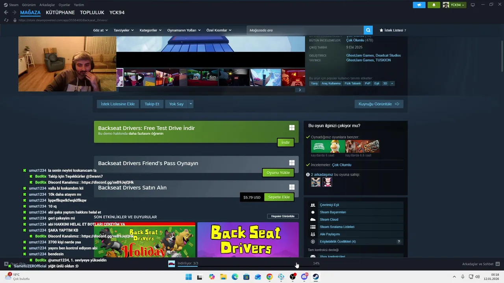Image resolution: width=504 pixels, height=283 pixels.
Task: Open the Aile Paylaşımı link
Action: pos(330,234)
